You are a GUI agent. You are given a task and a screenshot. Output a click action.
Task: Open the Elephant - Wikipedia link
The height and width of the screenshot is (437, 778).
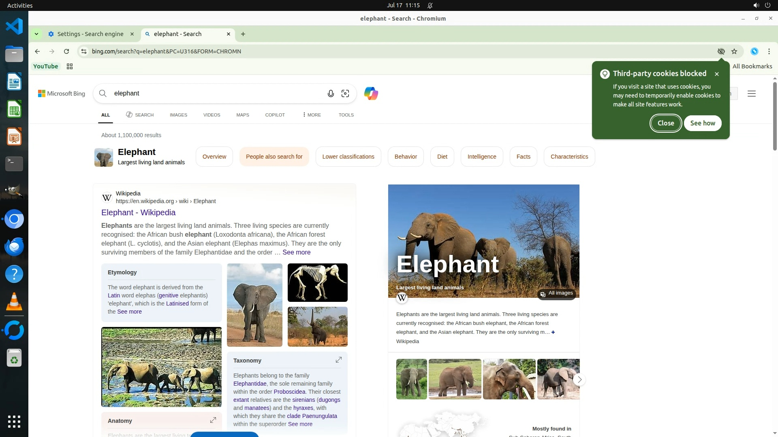pyautogui.click(x=138, y=212)
